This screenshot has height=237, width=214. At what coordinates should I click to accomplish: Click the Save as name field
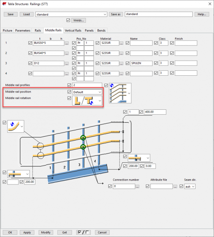coord(159,14)
